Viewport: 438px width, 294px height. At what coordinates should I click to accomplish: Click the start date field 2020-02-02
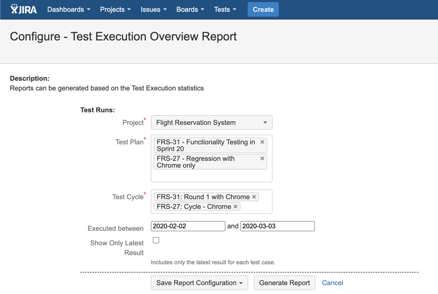click(x=188, y=226)
